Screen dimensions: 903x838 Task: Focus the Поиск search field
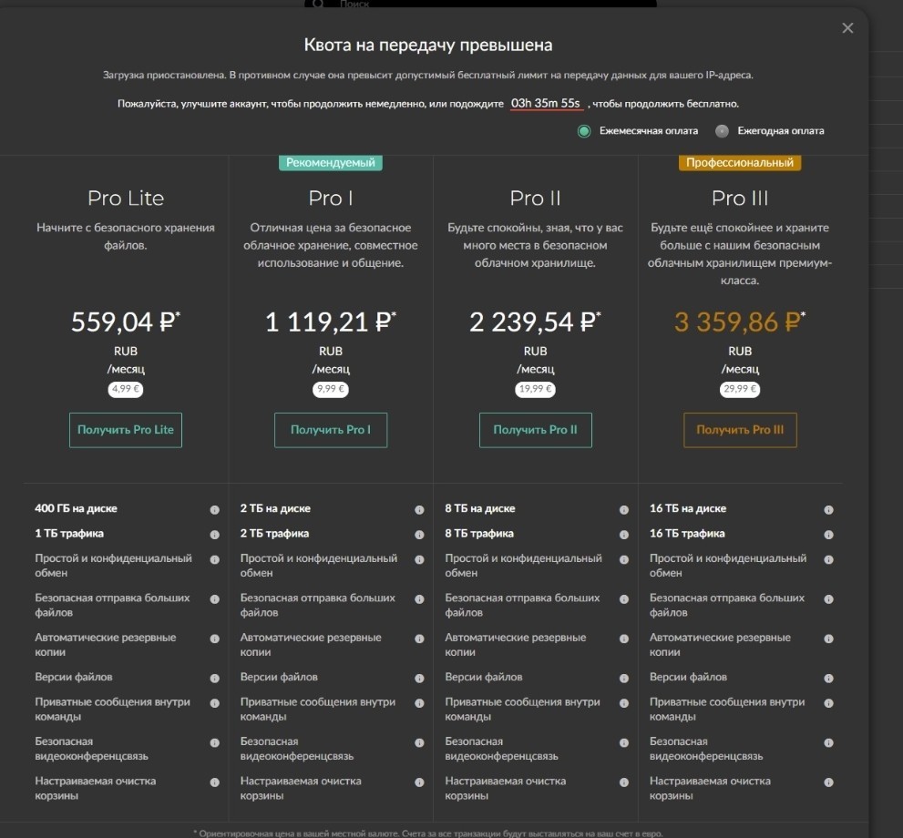480,4
